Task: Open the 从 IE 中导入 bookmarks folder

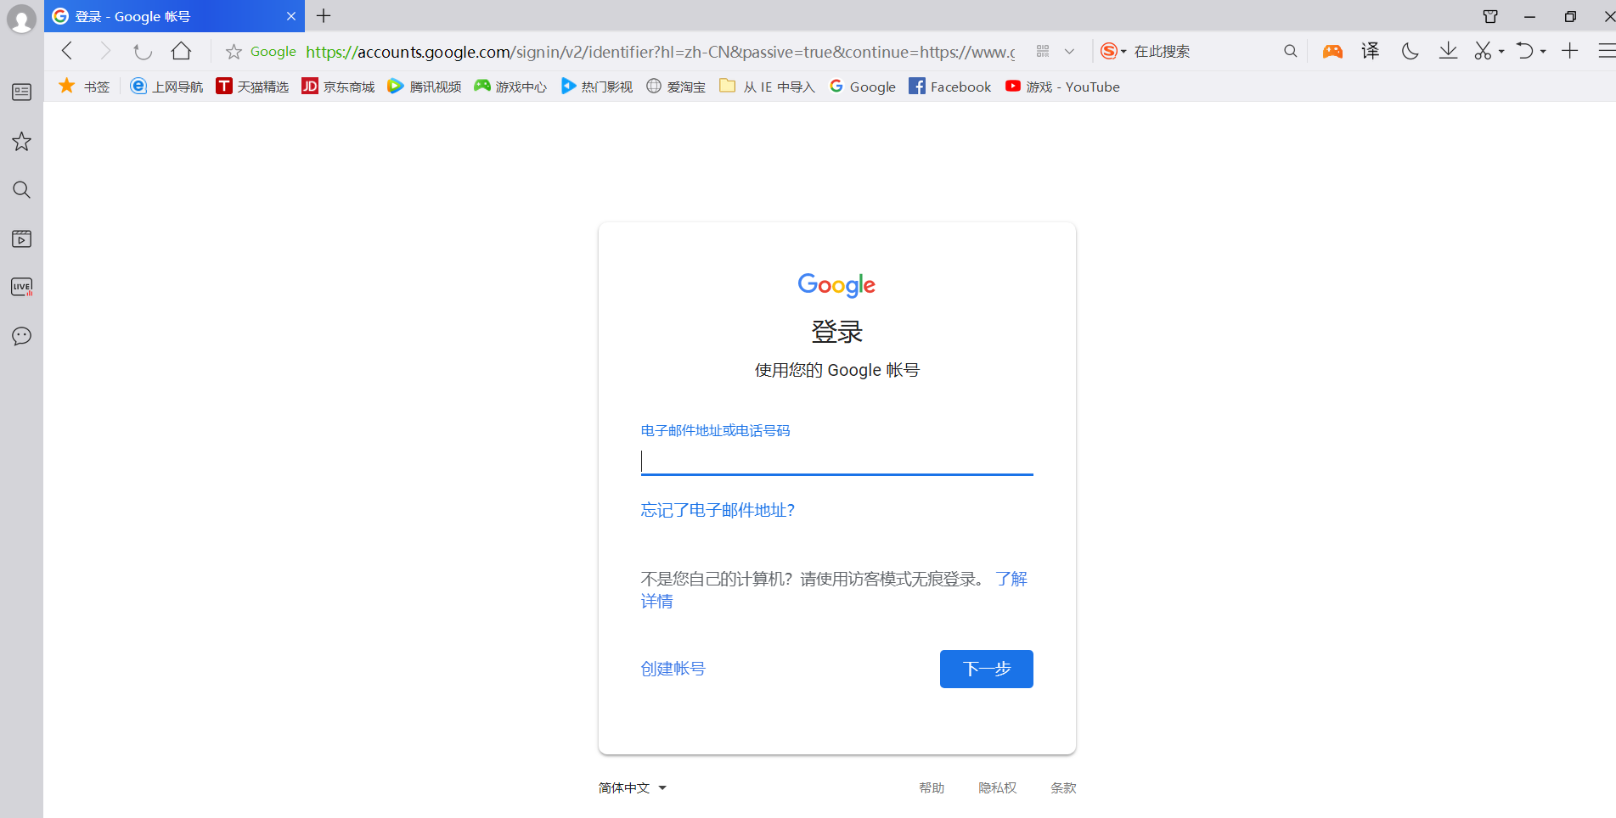Action: coord(767,87)
